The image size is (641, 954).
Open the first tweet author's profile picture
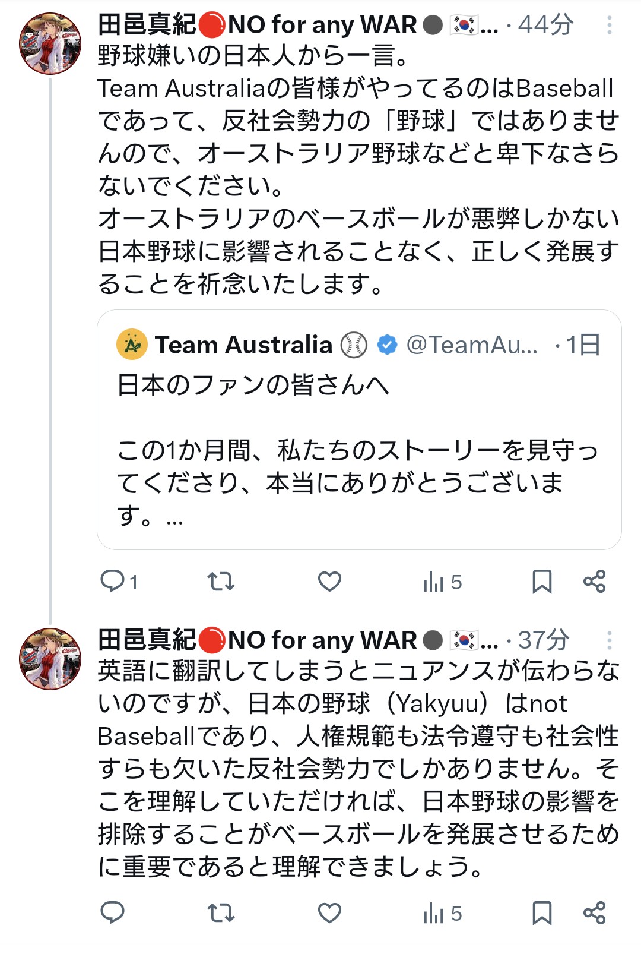[50, 43]
